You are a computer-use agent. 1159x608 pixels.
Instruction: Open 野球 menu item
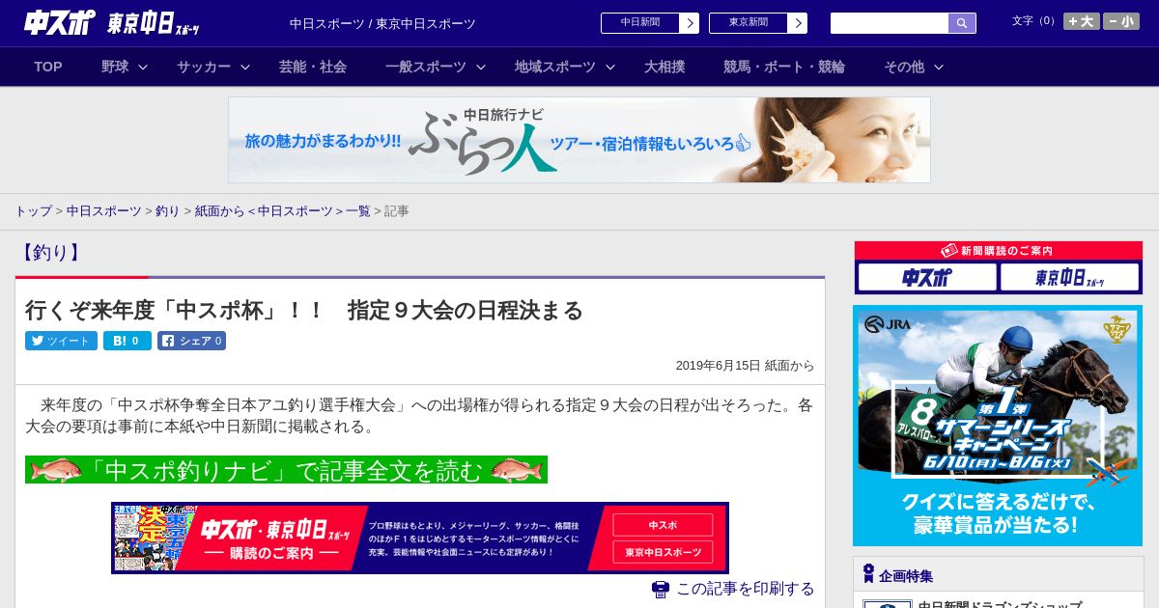[115, 67]
